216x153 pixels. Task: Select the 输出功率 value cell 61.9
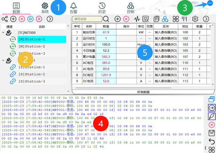pyautogui.click(x=106, y=32)
